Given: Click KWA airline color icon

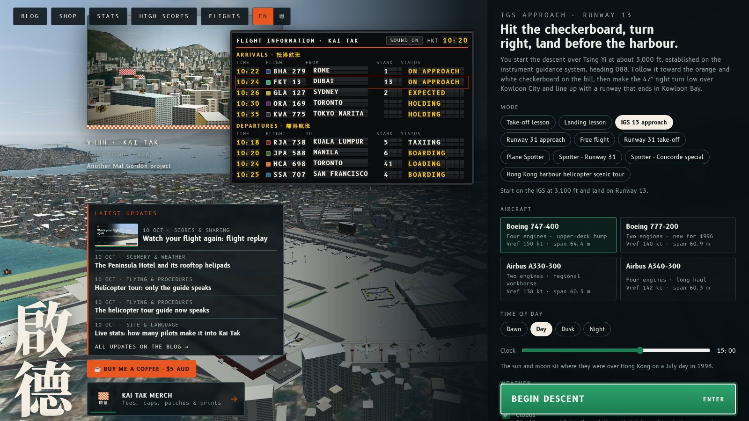Looking at the screenshot, I should pyautogui.click(x=268, y=115).
